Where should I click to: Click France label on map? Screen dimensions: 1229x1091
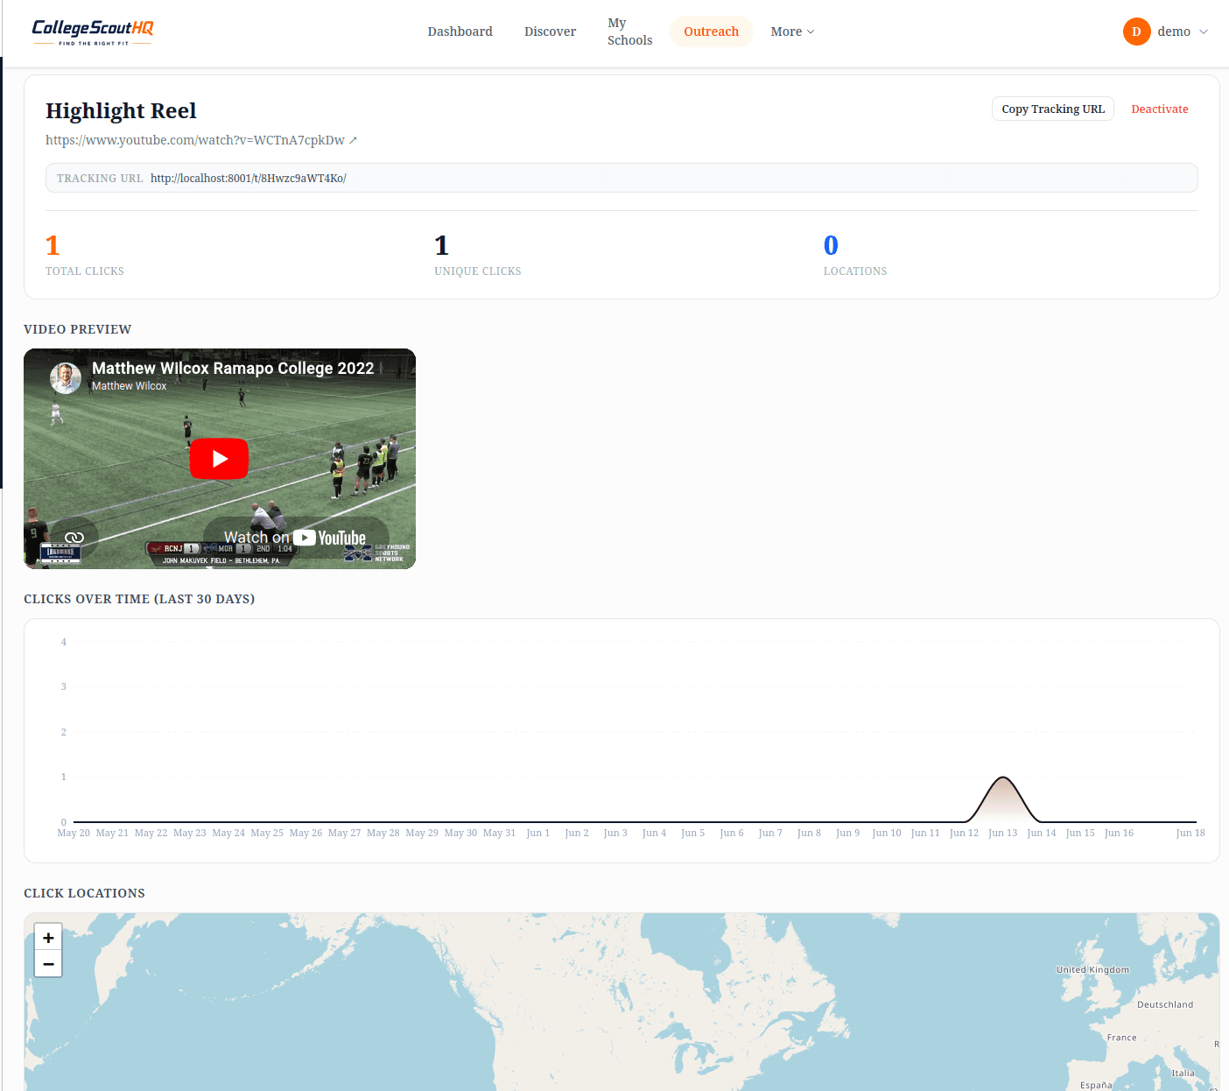[x=1121, y=1038]
